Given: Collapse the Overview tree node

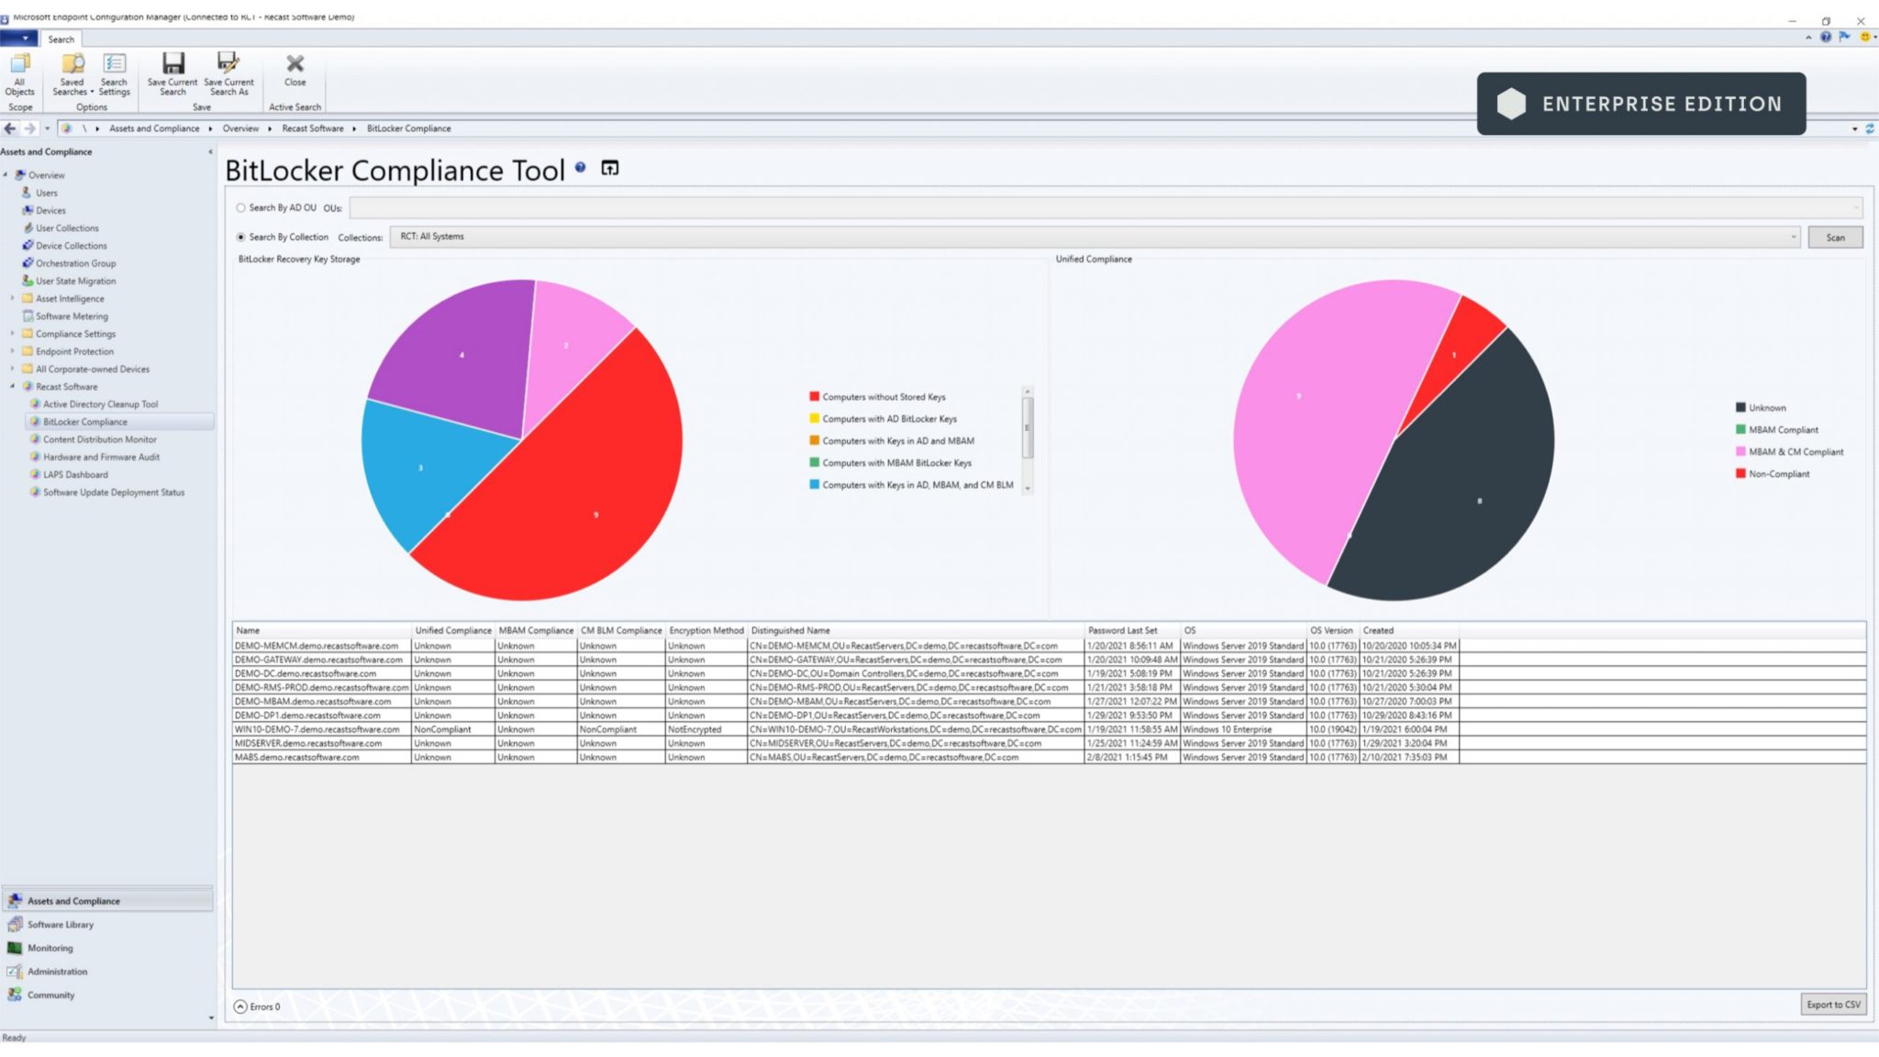Looking at the screenshot, I should (6, 174).
